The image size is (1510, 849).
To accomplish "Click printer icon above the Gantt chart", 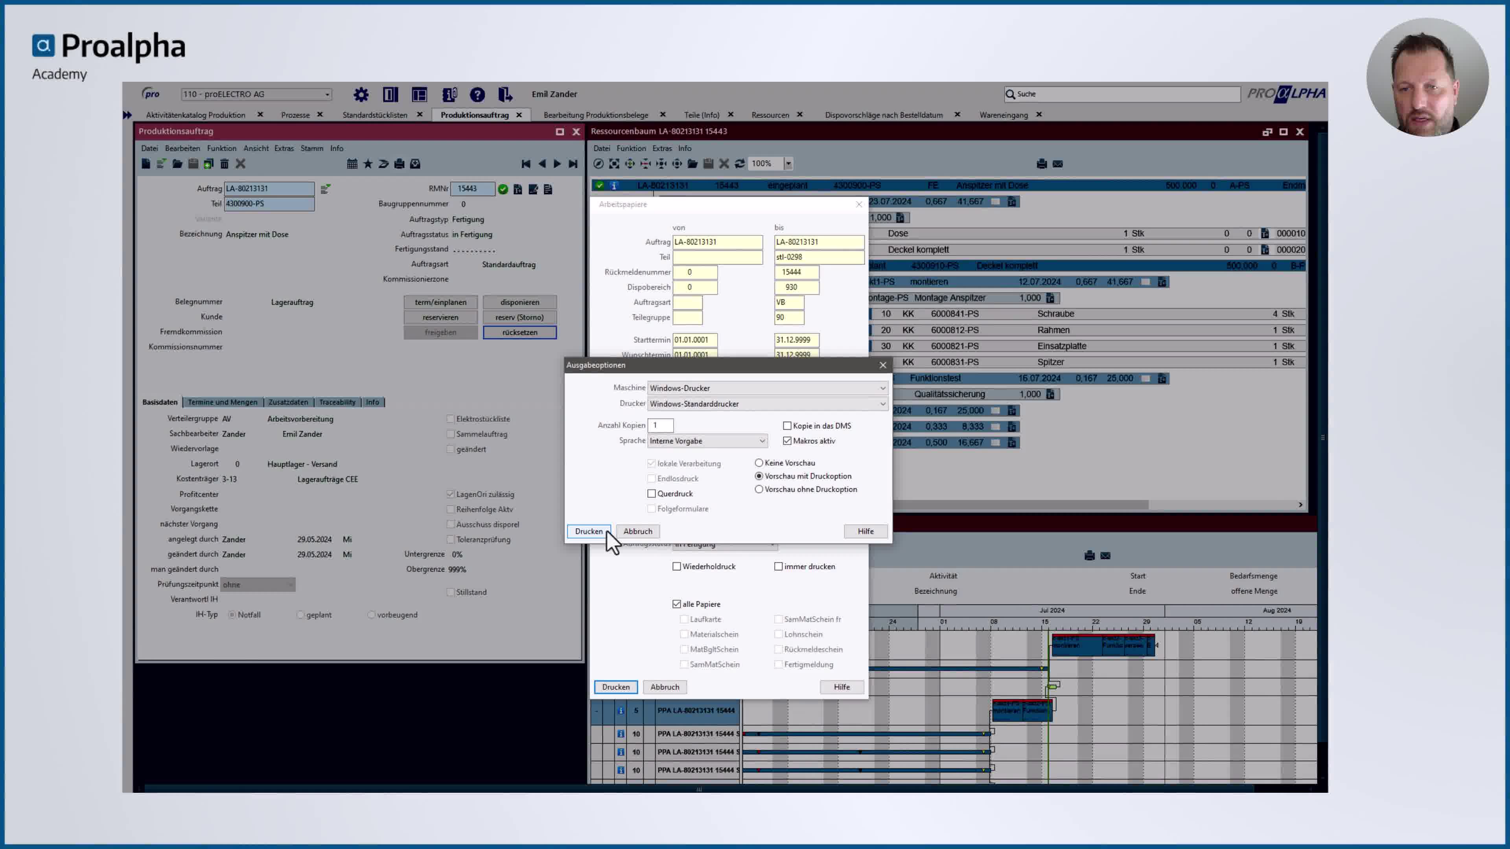I will coord(1090,555).
